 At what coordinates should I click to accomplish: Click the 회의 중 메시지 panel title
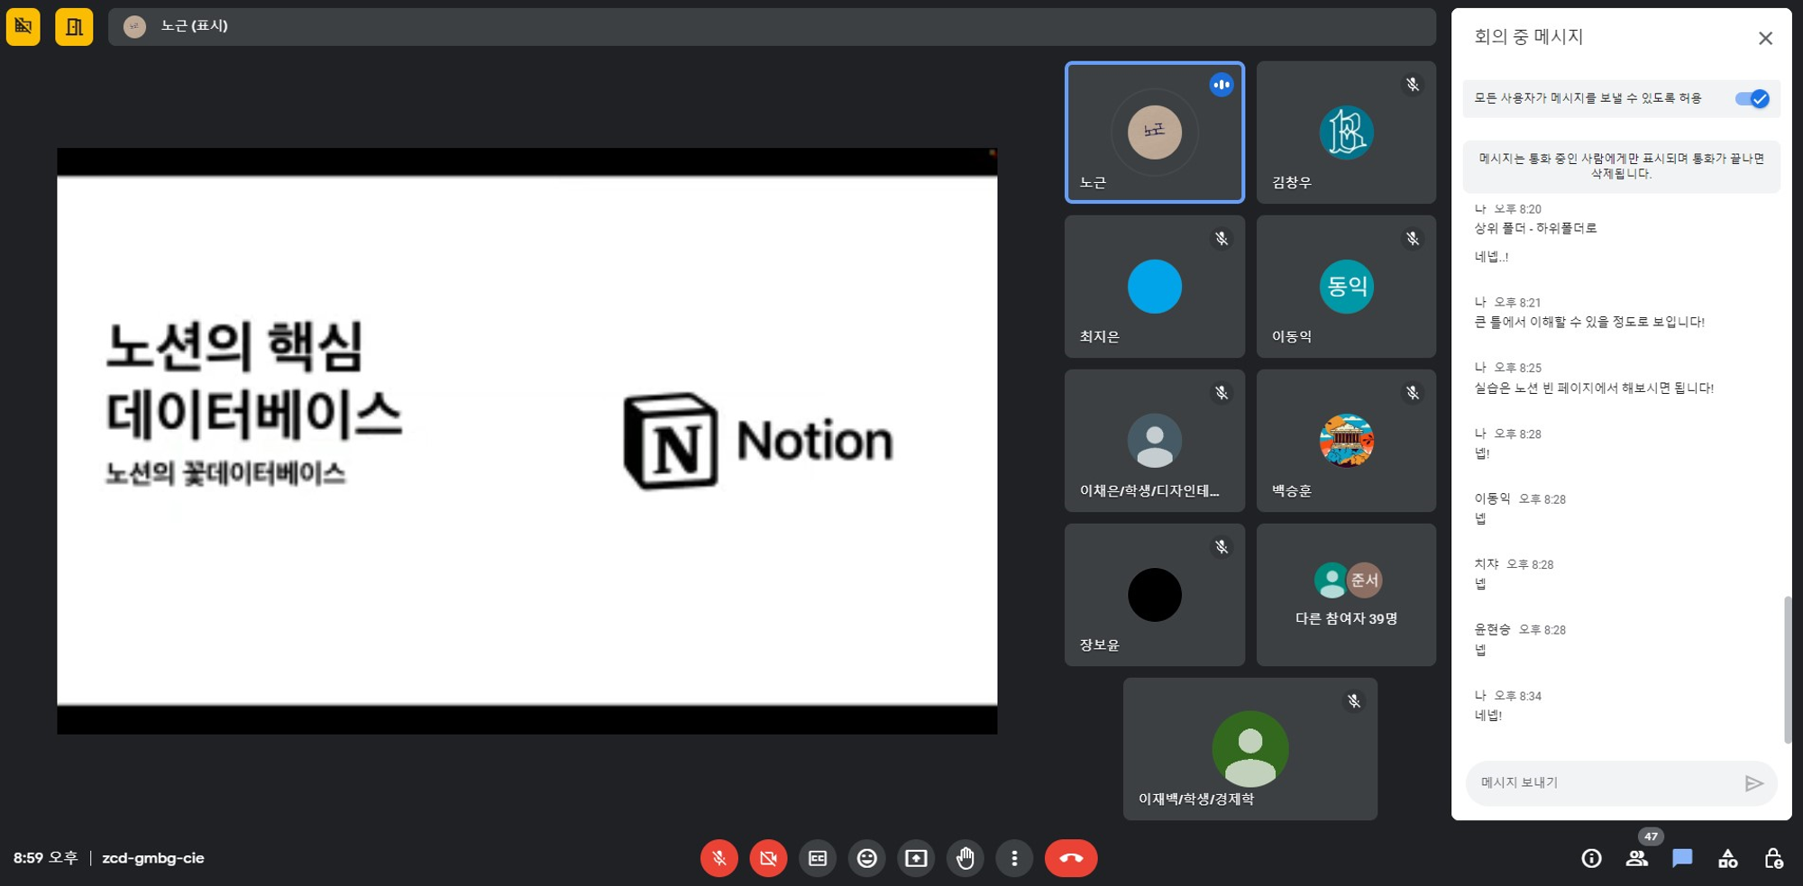tap(1529, 37)
